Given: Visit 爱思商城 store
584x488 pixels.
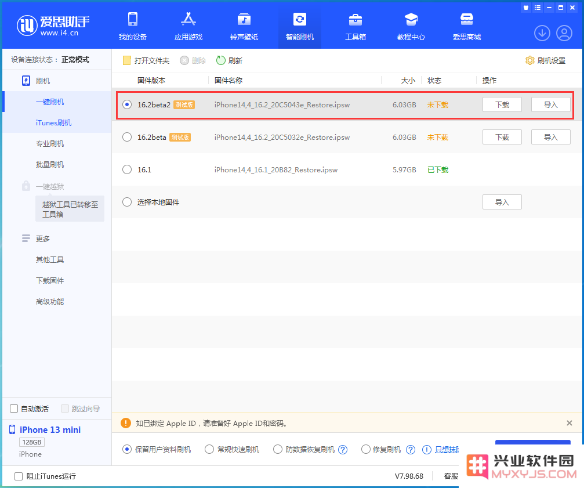Looking at the screenshot, I should pyautogui.click(x=467, y=26).
